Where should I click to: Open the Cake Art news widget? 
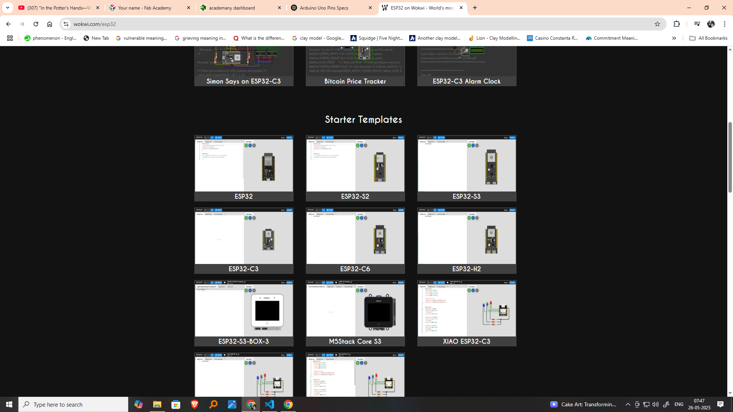583,404
